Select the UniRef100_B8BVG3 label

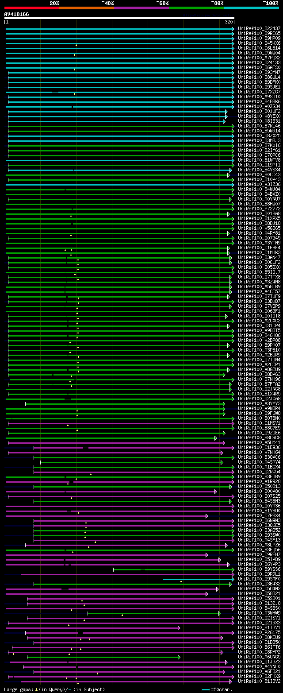tap(259, 374)
